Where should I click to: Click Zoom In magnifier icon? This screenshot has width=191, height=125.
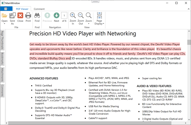pyautogui.click(x=73, y=16)
